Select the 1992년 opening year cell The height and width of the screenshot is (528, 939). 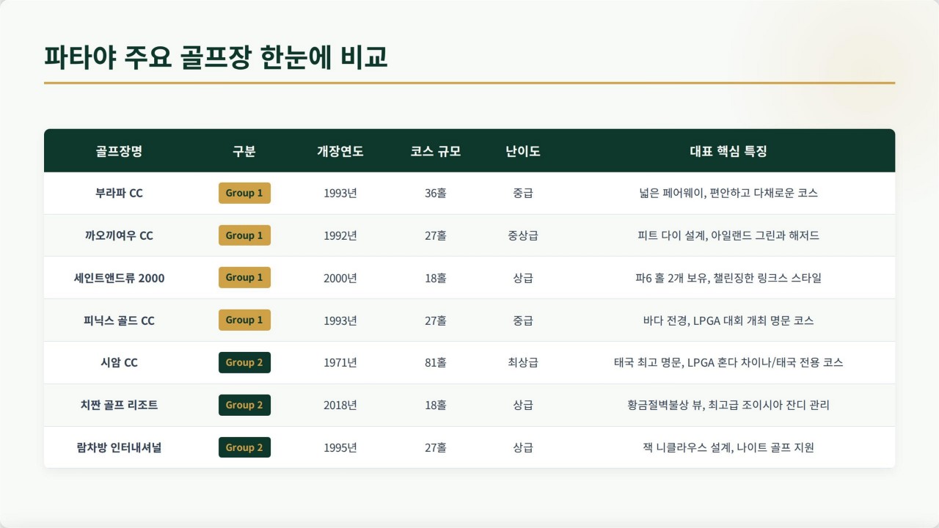click(340, 235)
